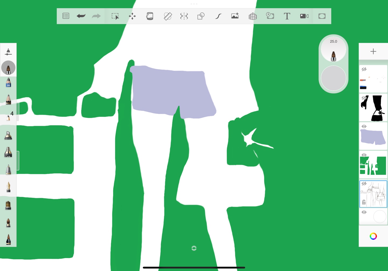This screenshot has width=388, height=271.
Task: Select the round brown-tip brush
Action: pyautogui.click(x=8, y=223)
